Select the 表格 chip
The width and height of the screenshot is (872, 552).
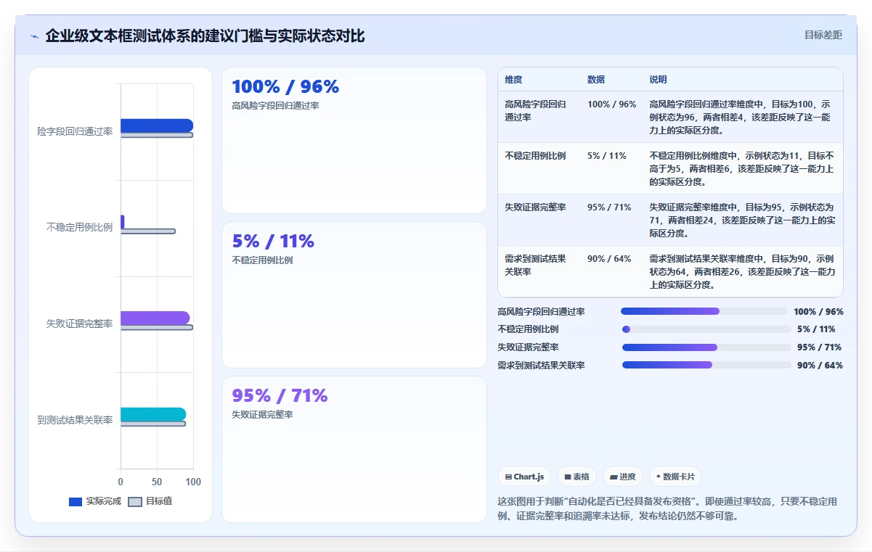click(576, 477)
